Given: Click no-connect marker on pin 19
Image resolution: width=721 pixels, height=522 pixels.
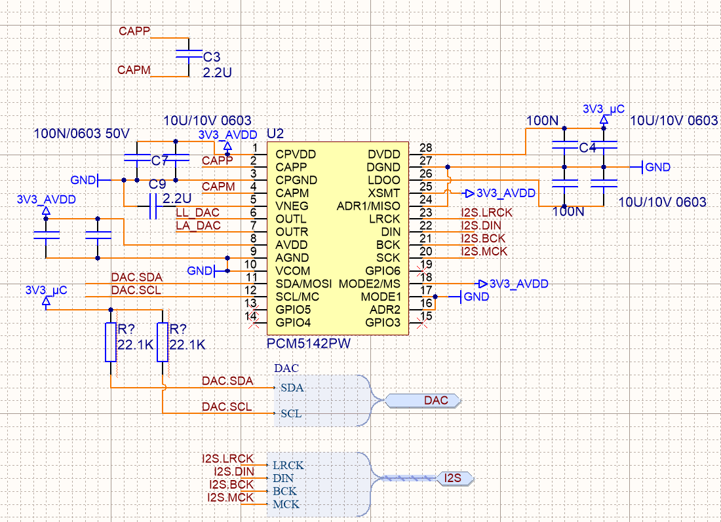Looking at the screenshot, I should click(422, 270).
